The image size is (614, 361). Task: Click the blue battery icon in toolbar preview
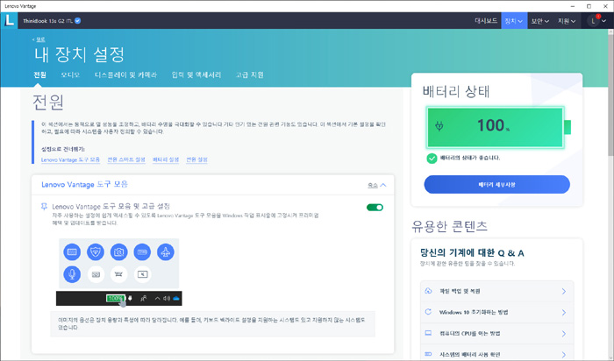click(x=142, y=251)
